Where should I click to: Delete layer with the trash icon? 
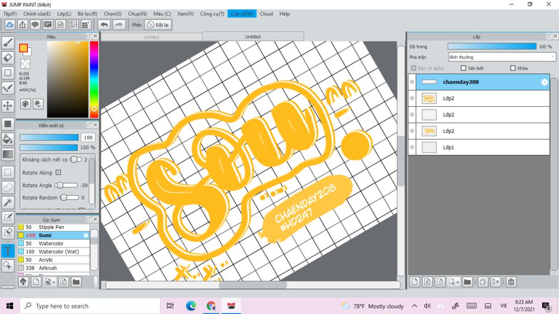[x=511, y=282]
